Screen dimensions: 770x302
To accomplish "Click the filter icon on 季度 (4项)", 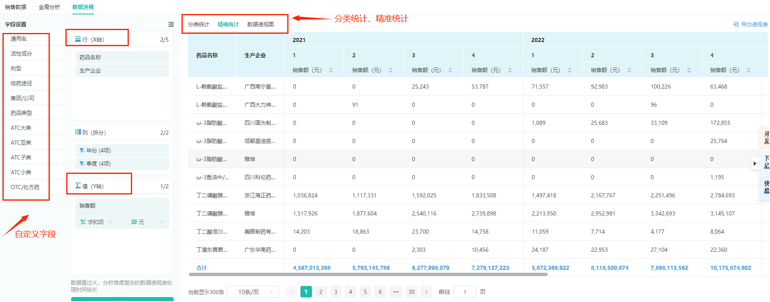I will point(82,164).
